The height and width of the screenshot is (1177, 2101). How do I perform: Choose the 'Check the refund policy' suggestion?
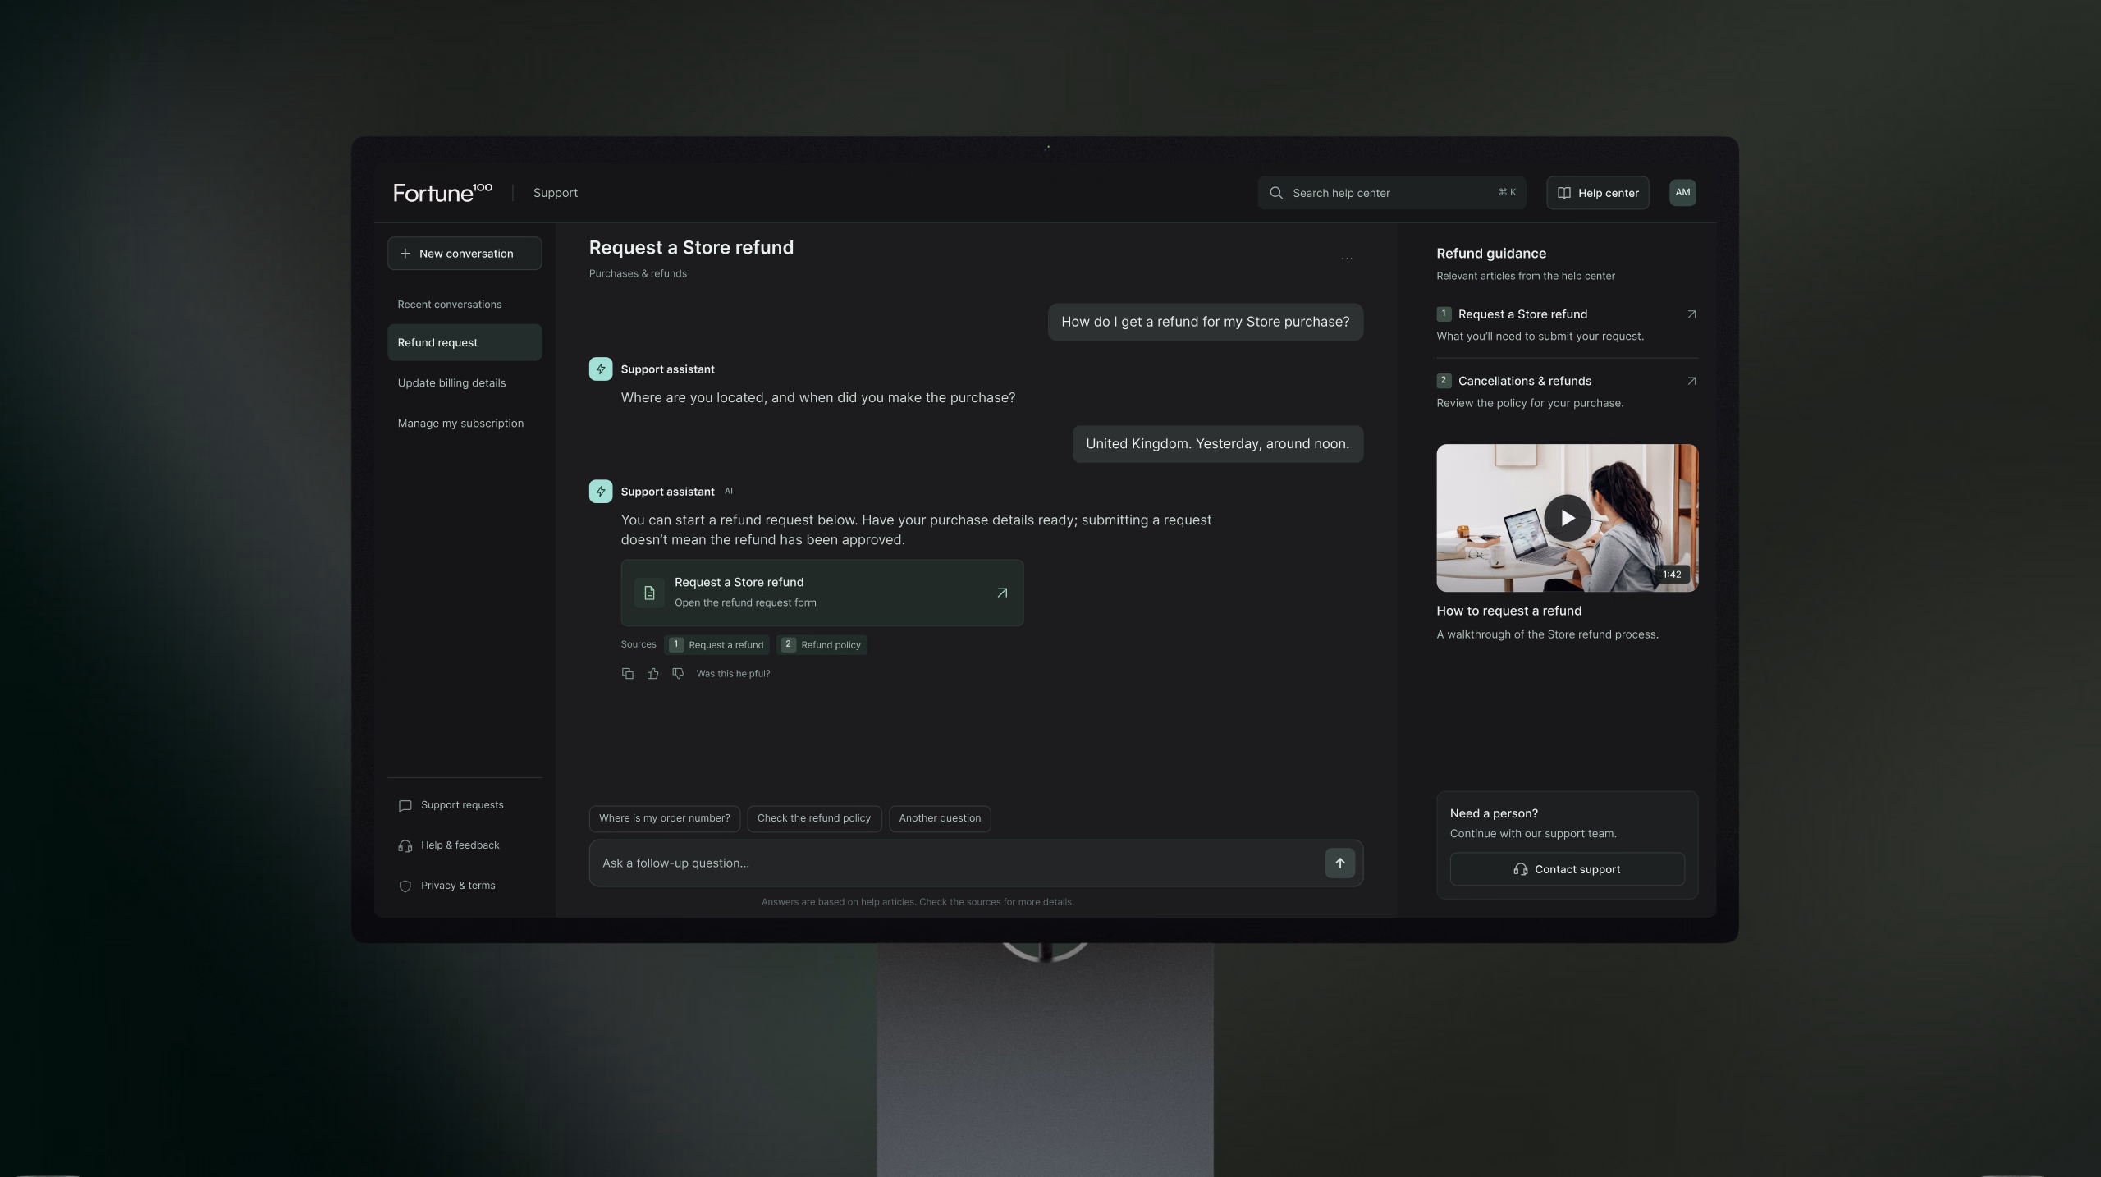pyautogui.click(x=814, y=818)
